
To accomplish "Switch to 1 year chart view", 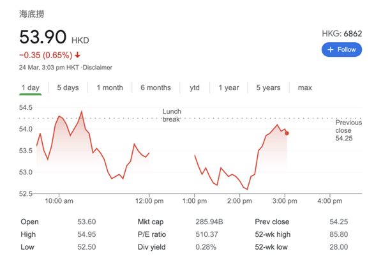I will (229, 87).
